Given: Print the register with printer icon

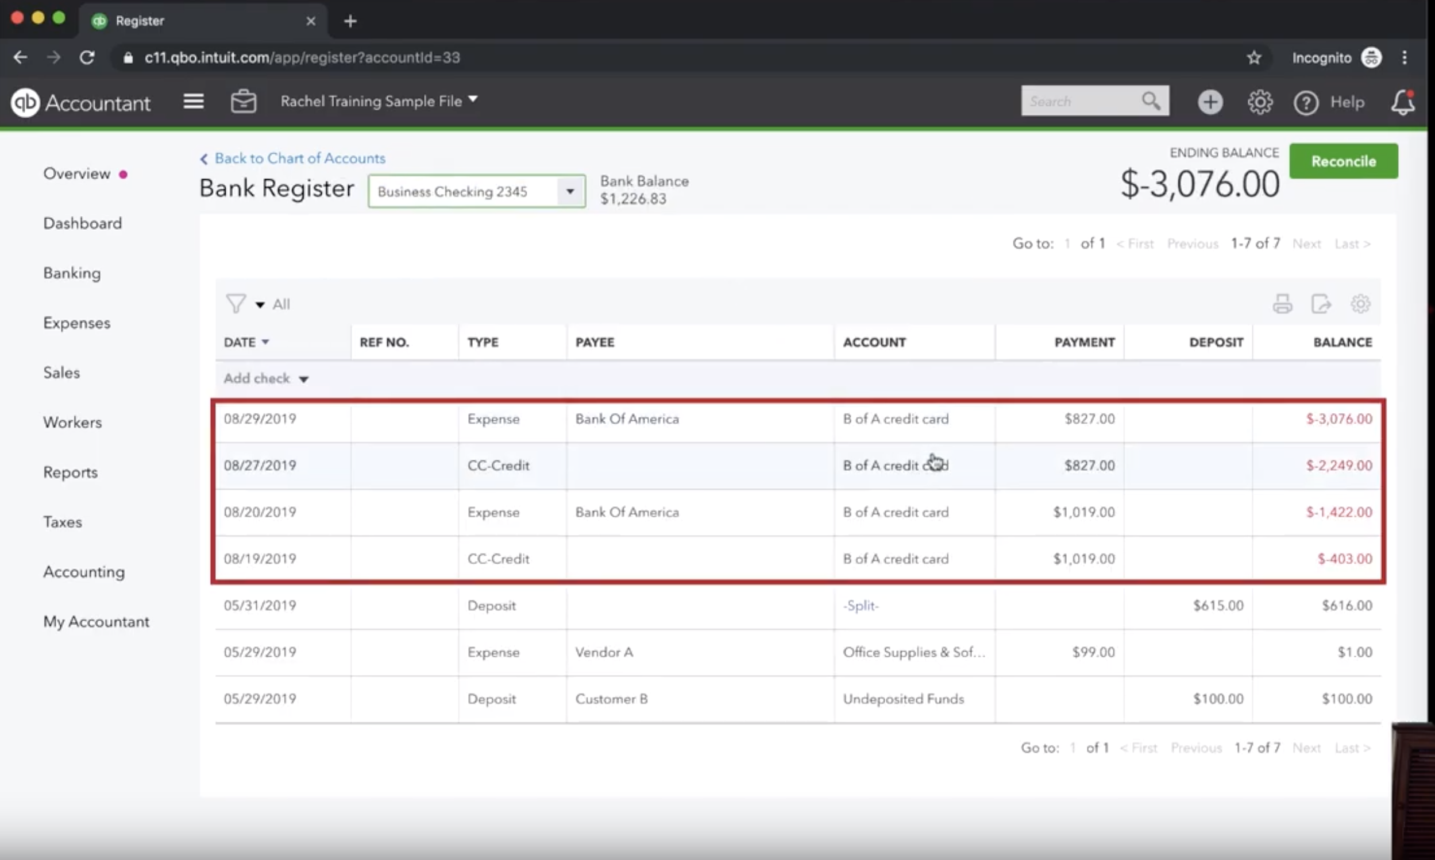Looking at the screenshot, I should click(1282, 304).
